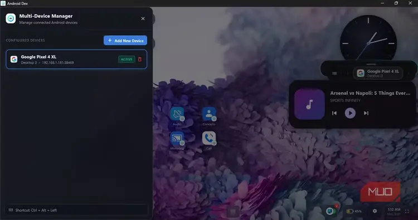The height and width of the screenshot is (220, 418).
Task: Click the SPORTS INFINITY artist label
Action: coord(345,100)
